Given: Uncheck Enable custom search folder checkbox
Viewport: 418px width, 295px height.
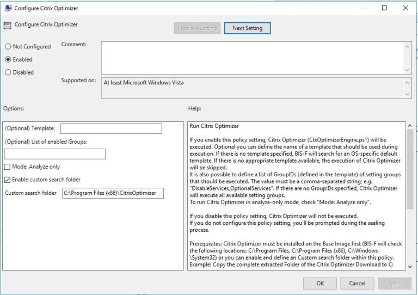Looking at the screenshot, I should [x=7, y=180].
